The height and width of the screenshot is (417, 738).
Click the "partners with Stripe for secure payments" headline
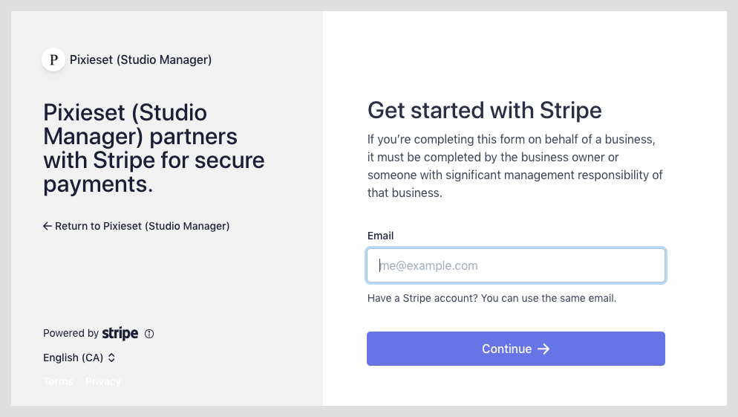tap(154, 149)
